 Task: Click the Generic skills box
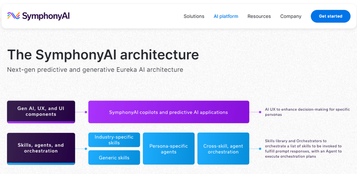114,158
